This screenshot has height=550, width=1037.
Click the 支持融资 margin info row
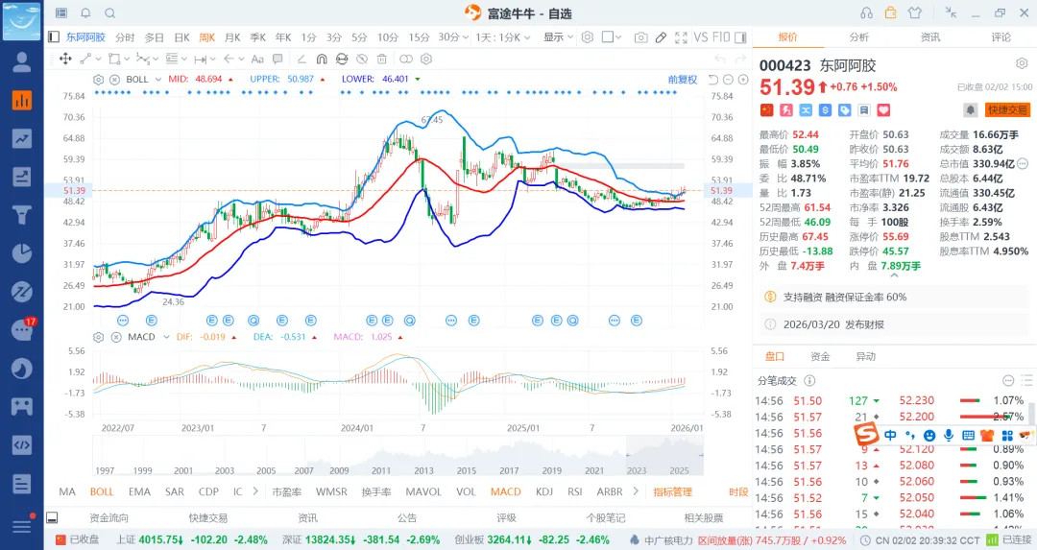click(895, 297)
